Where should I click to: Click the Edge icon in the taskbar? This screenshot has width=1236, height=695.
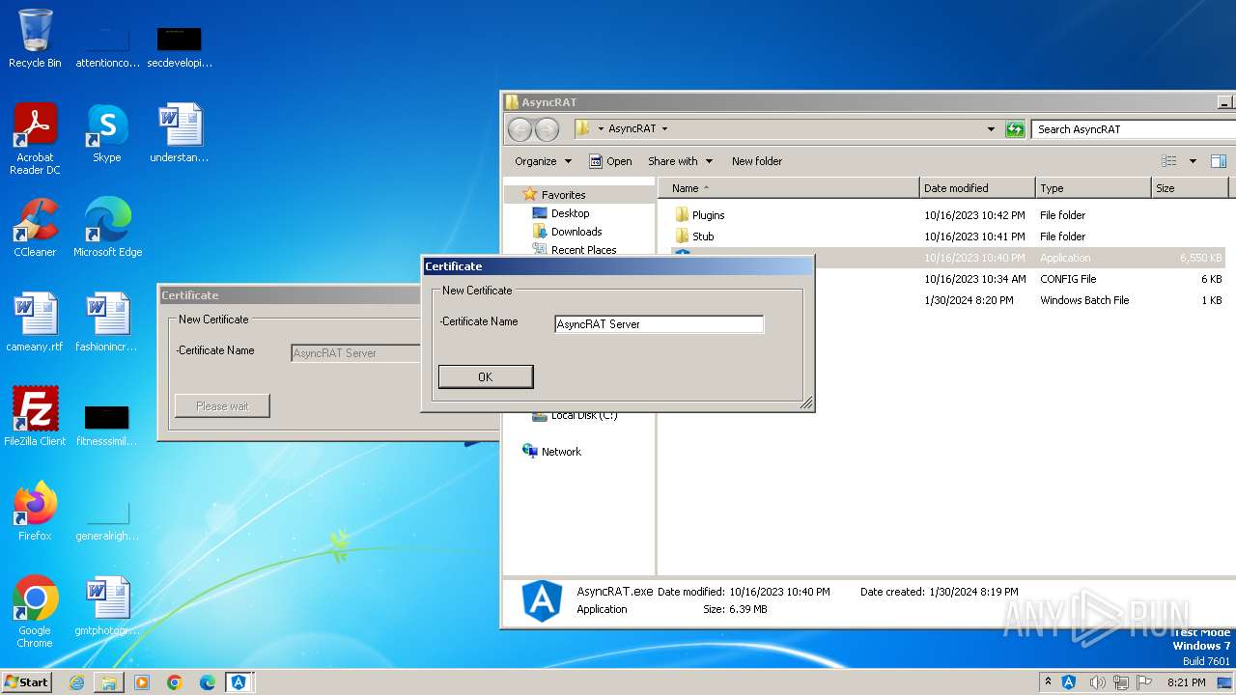tap(208, 682)
